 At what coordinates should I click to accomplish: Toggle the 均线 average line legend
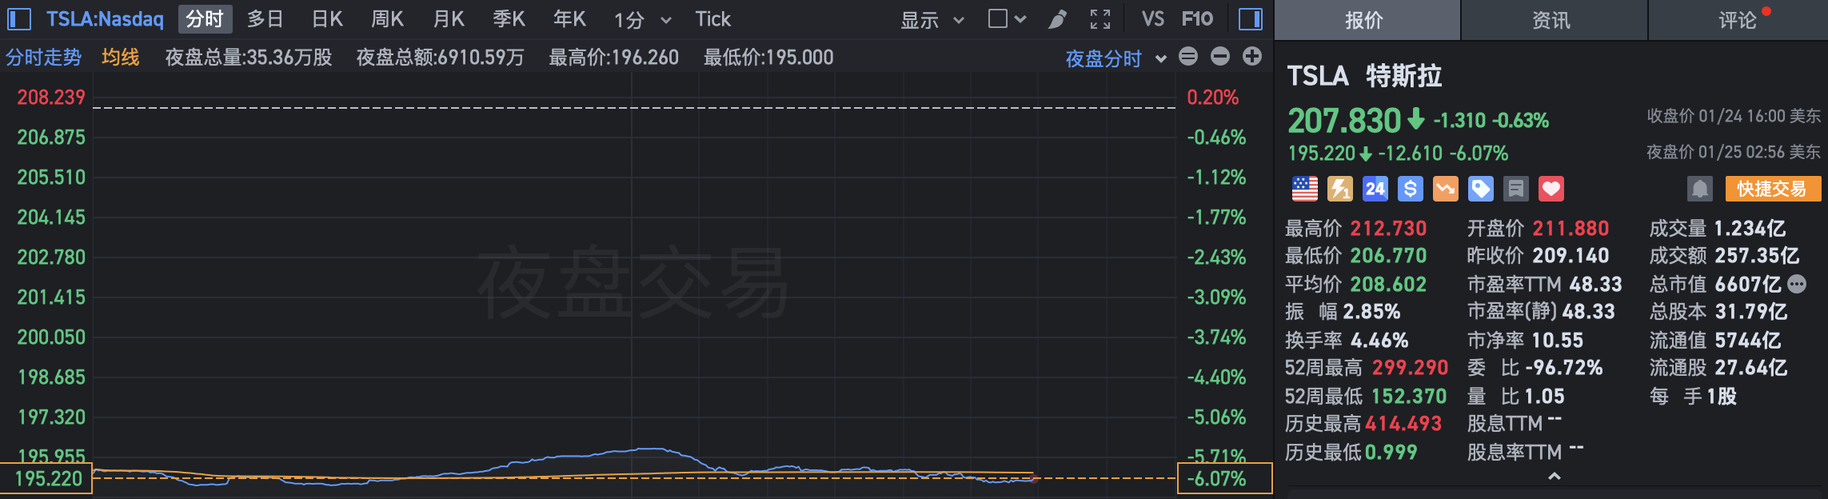pyautogui.click(x=121, y=58)
